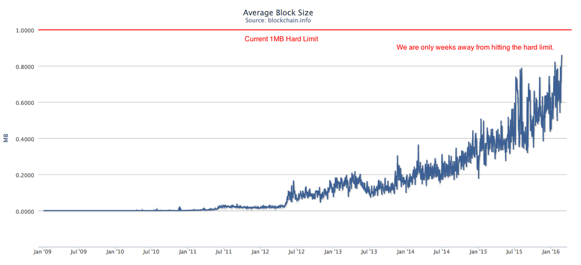Image resolution: width=581 pixels, height=265 pixels.
Task: Click the Jan '11 x-axis label
Action: pos(188,252)
